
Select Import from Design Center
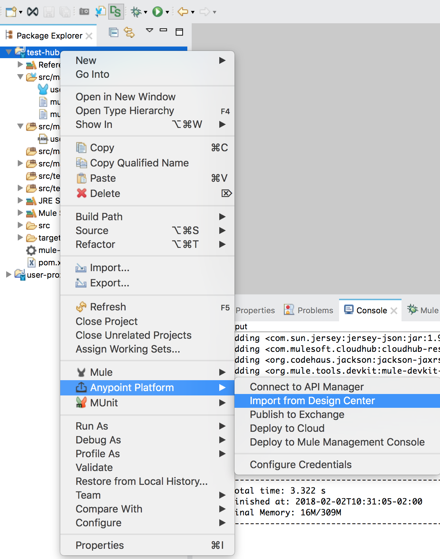click(x=312, y=401)
